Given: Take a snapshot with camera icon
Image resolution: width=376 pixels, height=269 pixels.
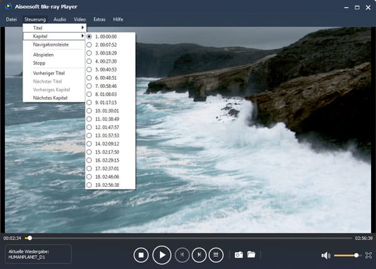Looking at the screenshot, I should (x=239, y=255).
